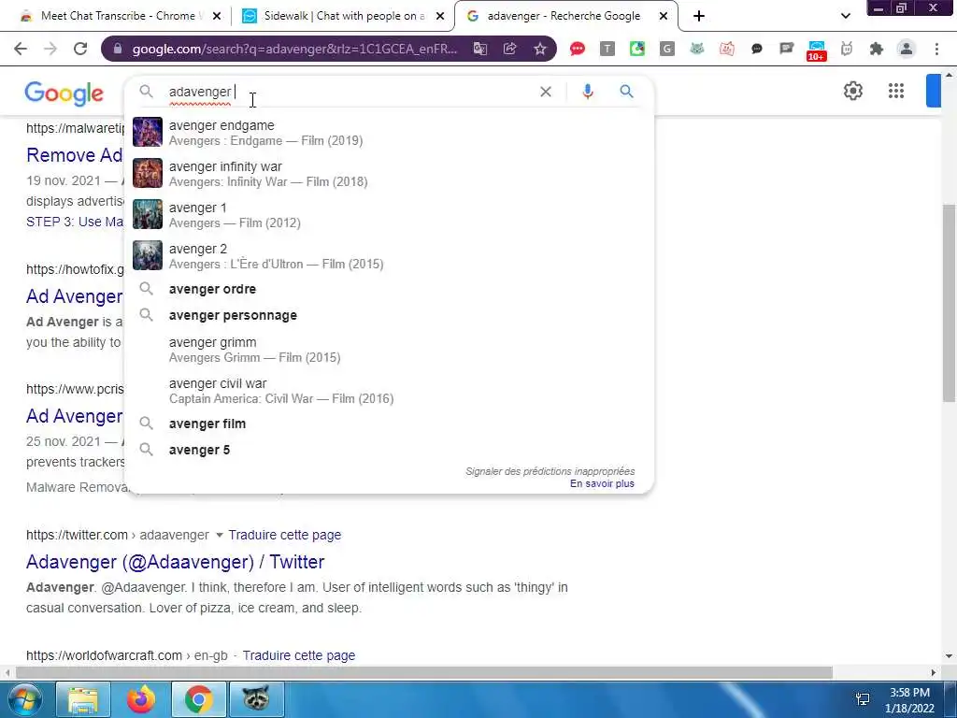Click the pink robot extension icon
Image resolution: width=957 pixels, height=718 pixels.
click(726, 49)
